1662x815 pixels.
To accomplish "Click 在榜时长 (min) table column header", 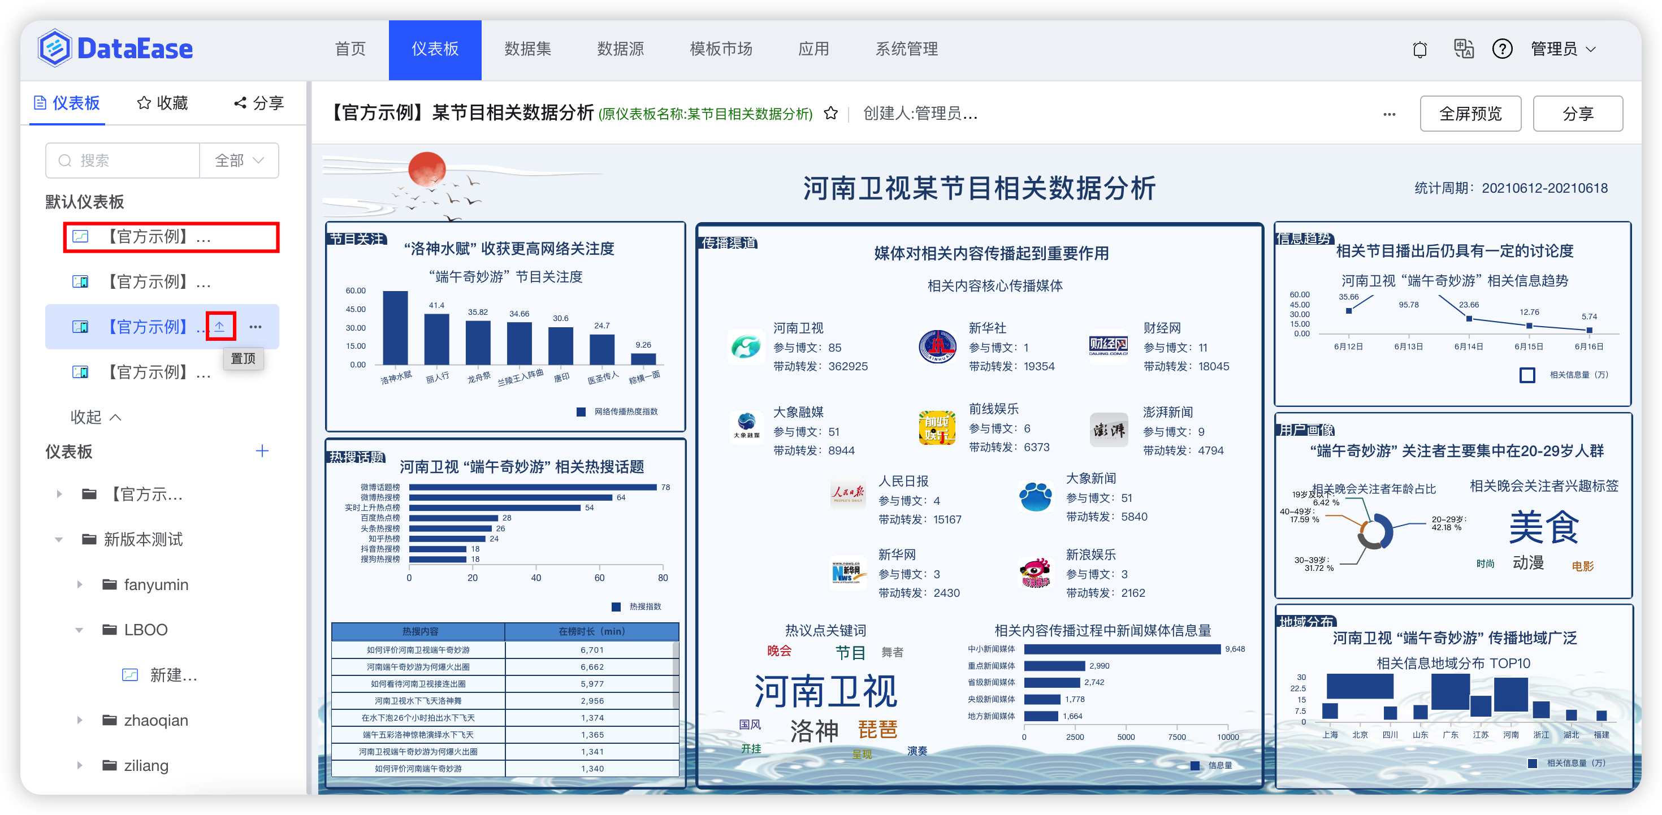I will [592, 631].
